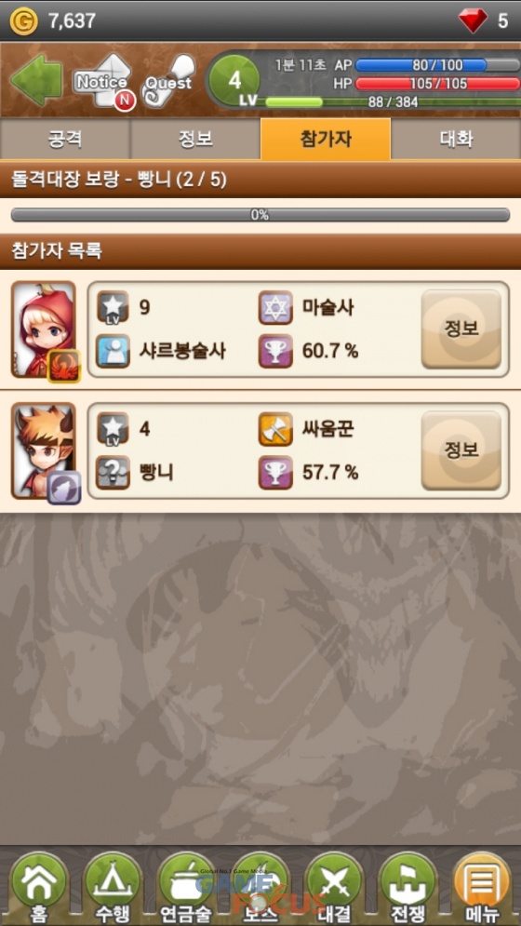Open the 메뉴 menu icon
The image size is (521, 926).
click(482, 888)
